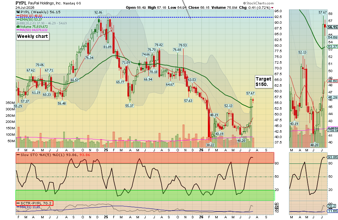Click the 71.09 price label
338x220 pixels.
pos(126,63)
